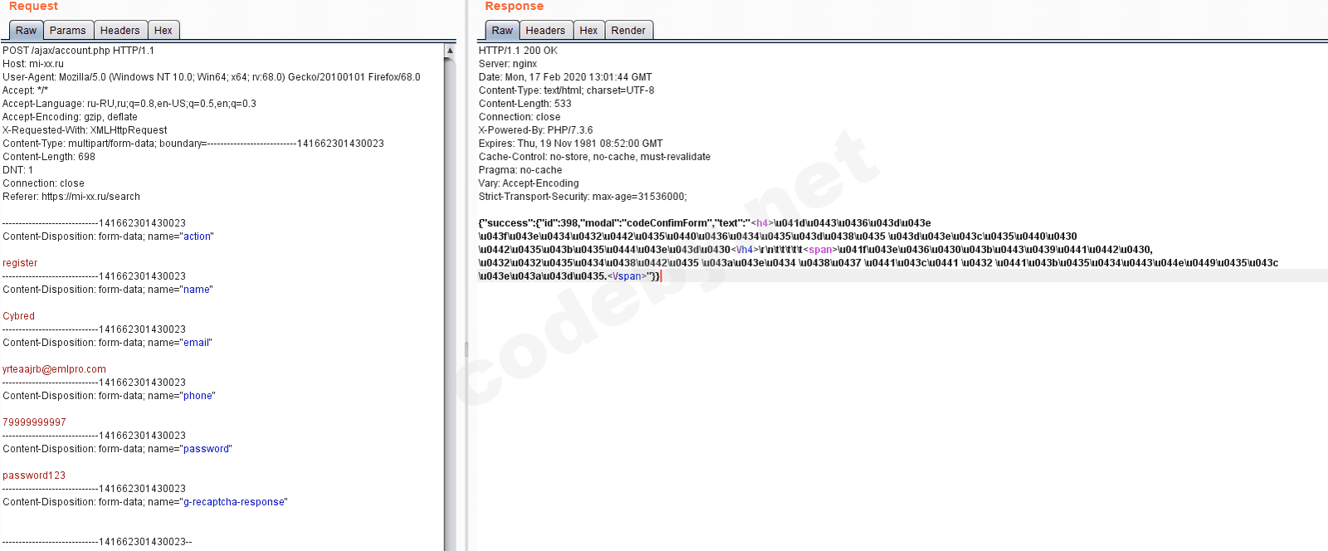
Task: Open the Request Params tab
Action: click(67, 31)
